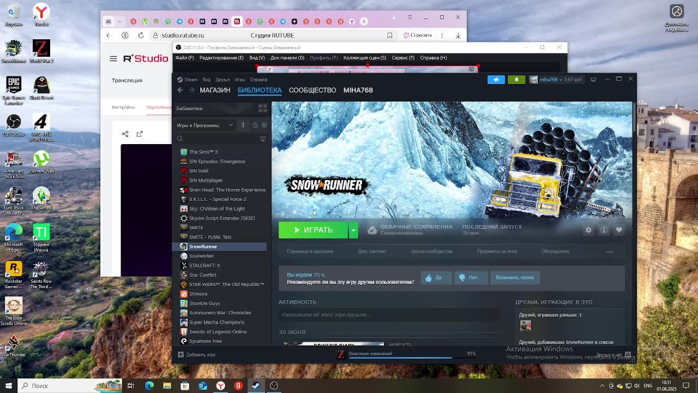Show SnowRunner game info icon
This screenshot has width=698, height=393.
(604, 230)
